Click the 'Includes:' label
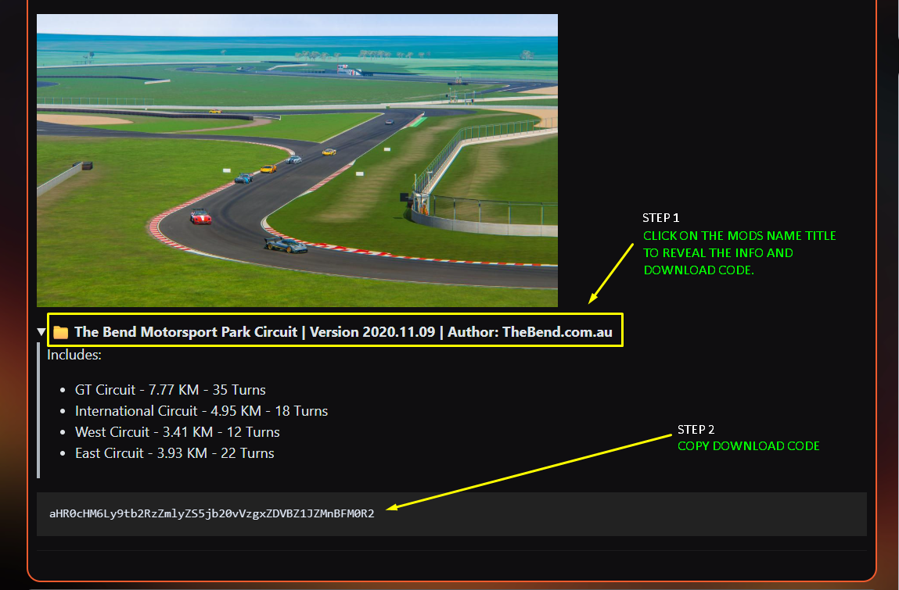This screenshot has width=899, height=590. 74,355
